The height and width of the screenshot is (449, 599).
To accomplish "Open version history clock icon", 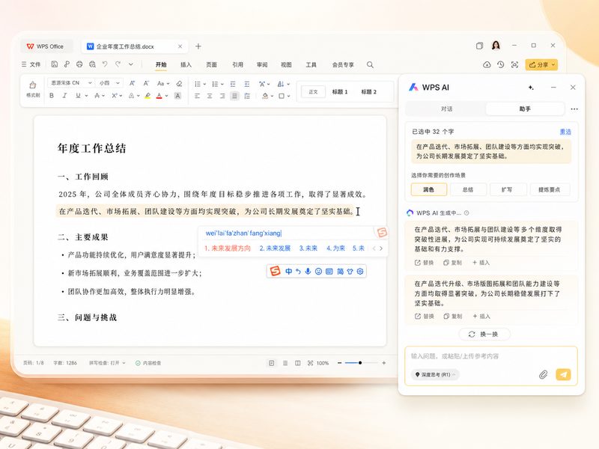I will point(500,64).
